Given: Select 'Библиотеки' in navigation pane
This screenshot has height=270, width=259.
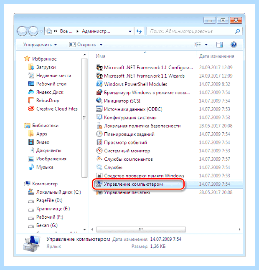Looking at the screenshot, I should [x=41, y=126].
